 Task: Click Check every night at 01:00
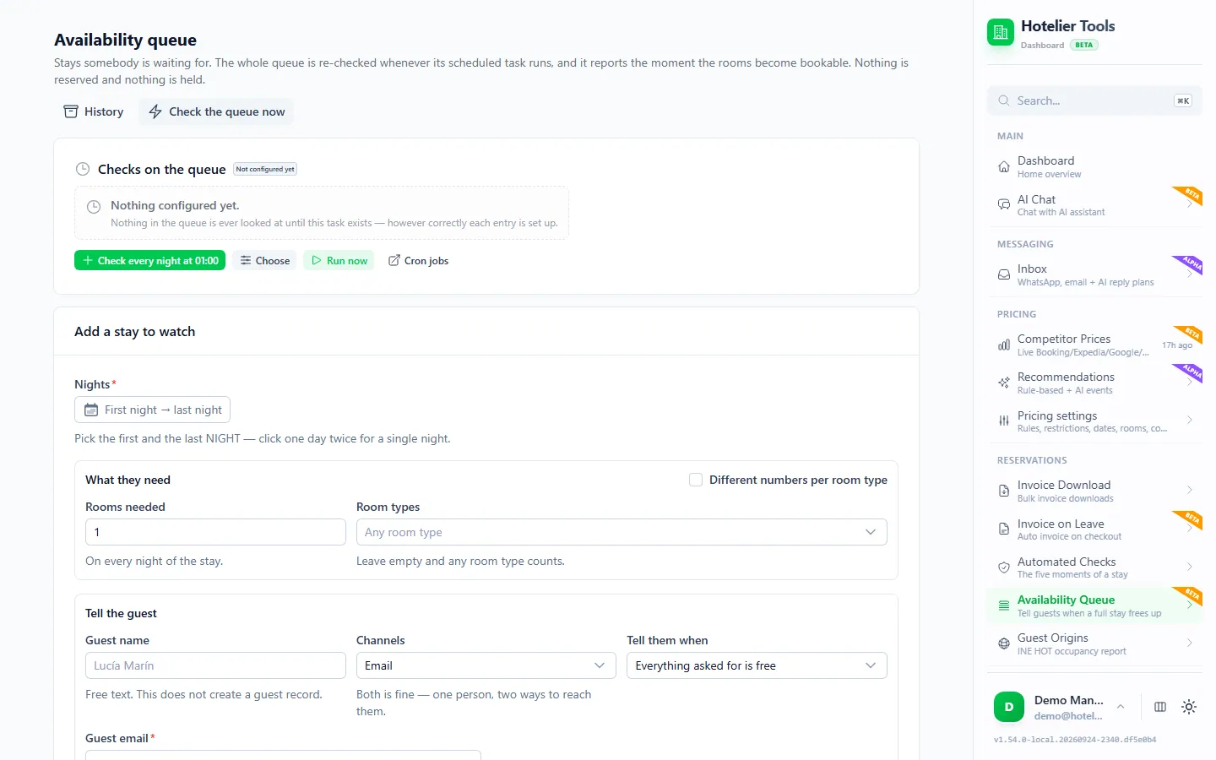(149, 260)
